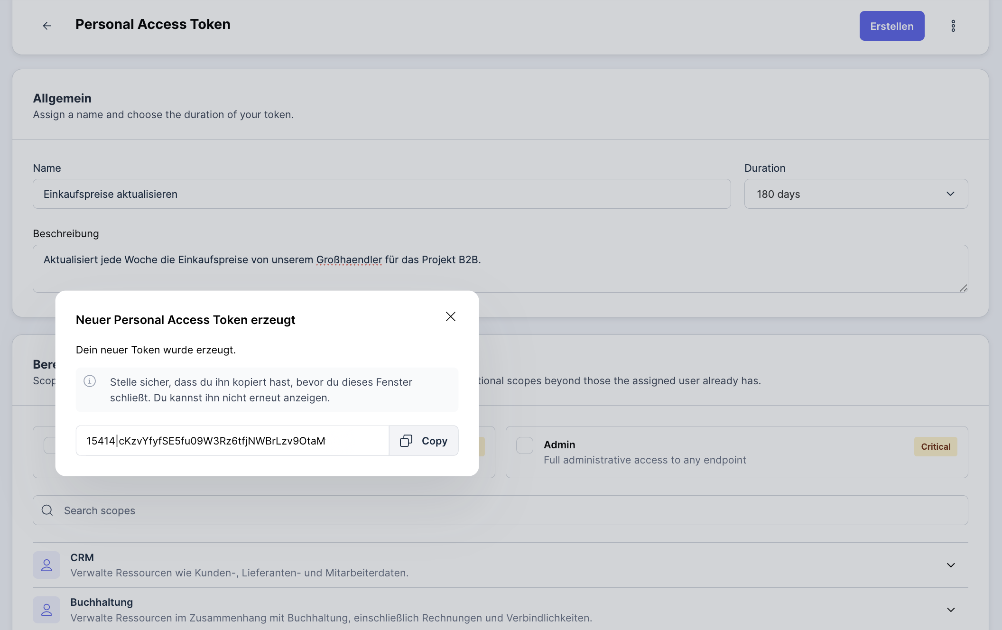Click the Critical badge on the Admin scope

935,446
